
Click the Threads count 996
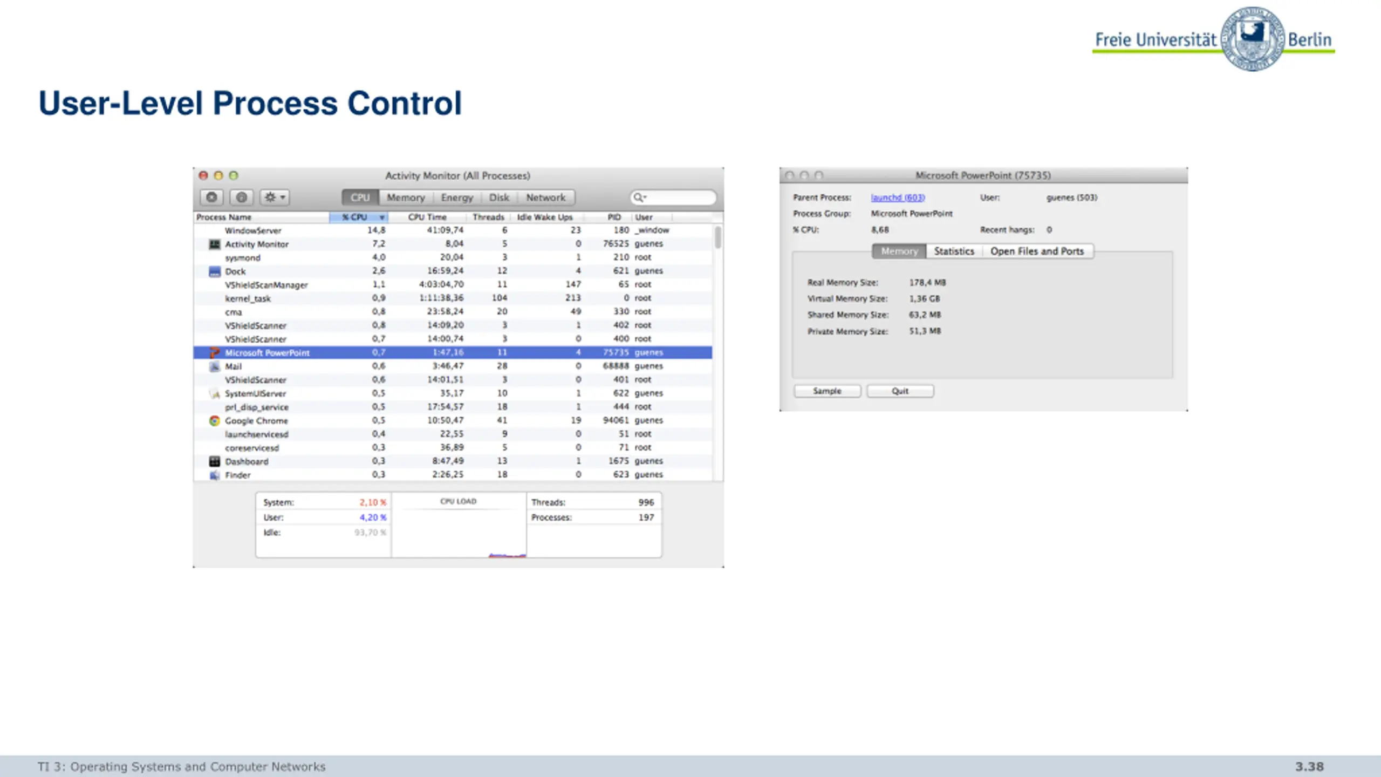point(646,502)
